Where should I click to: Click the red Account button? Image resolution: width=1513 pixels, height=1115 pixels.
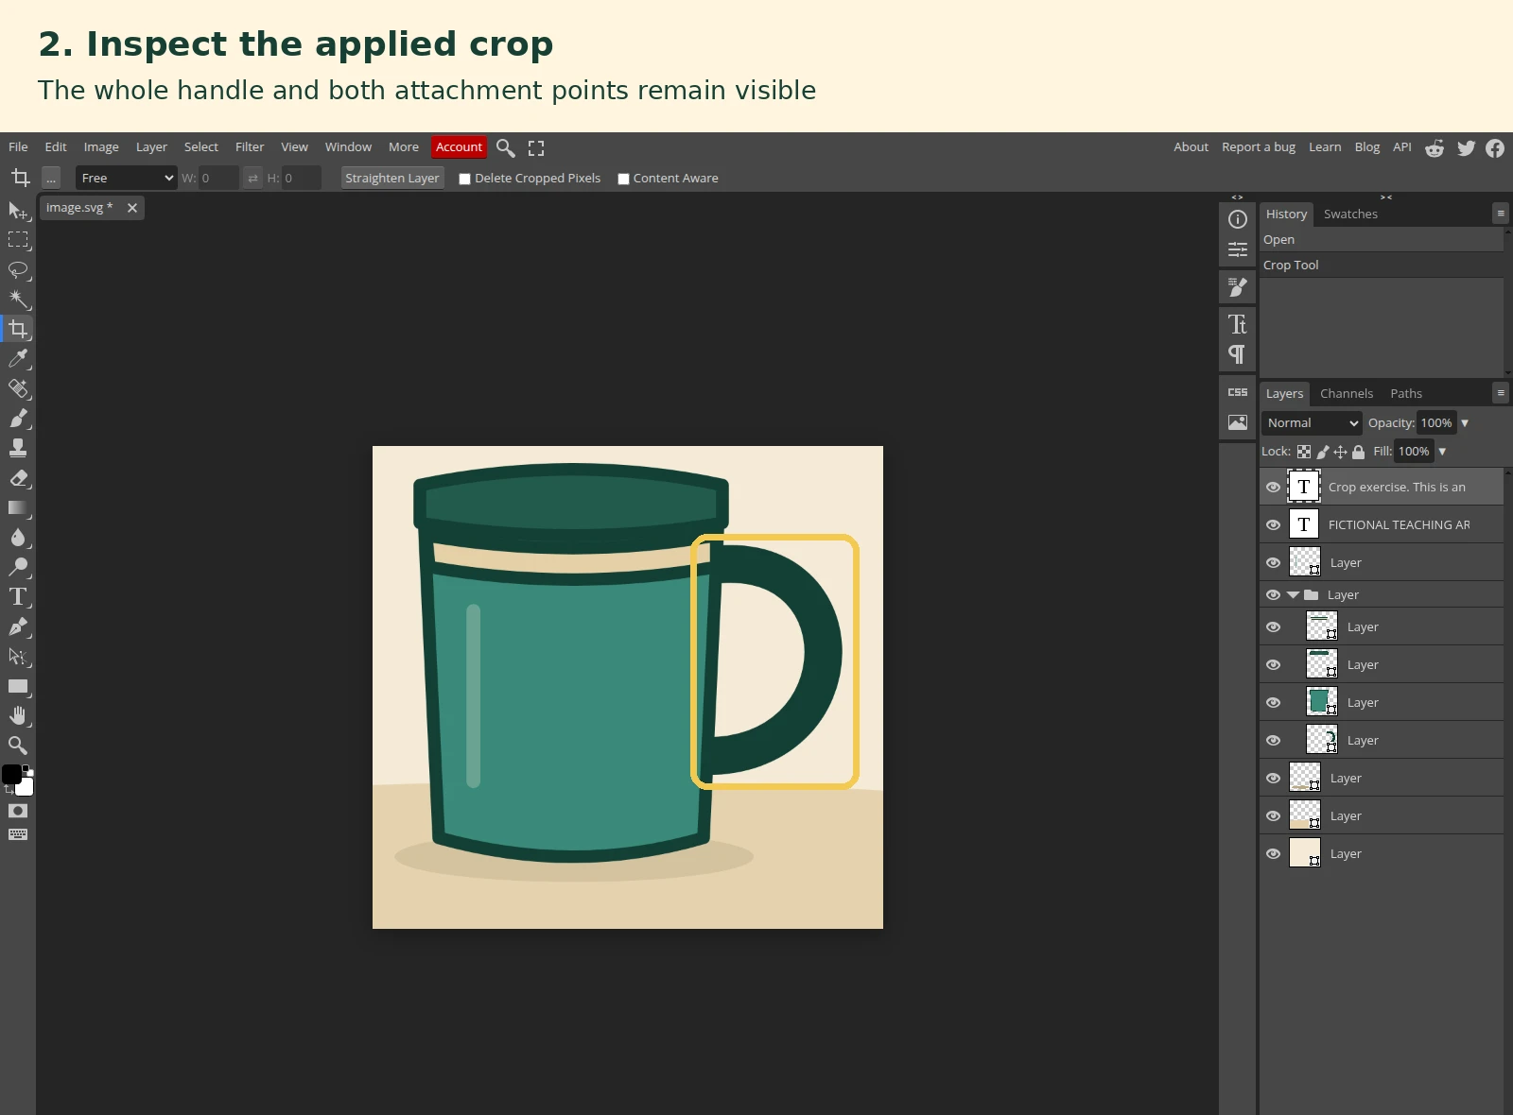459,147
